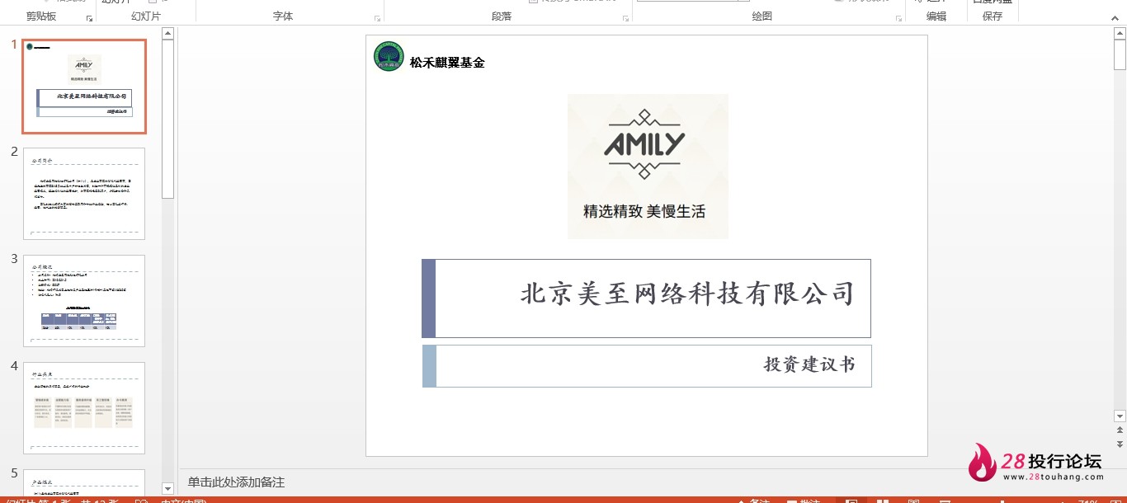
Task: Select slide 2 thumbnail 公司简介
Action: tap(84, 194)
